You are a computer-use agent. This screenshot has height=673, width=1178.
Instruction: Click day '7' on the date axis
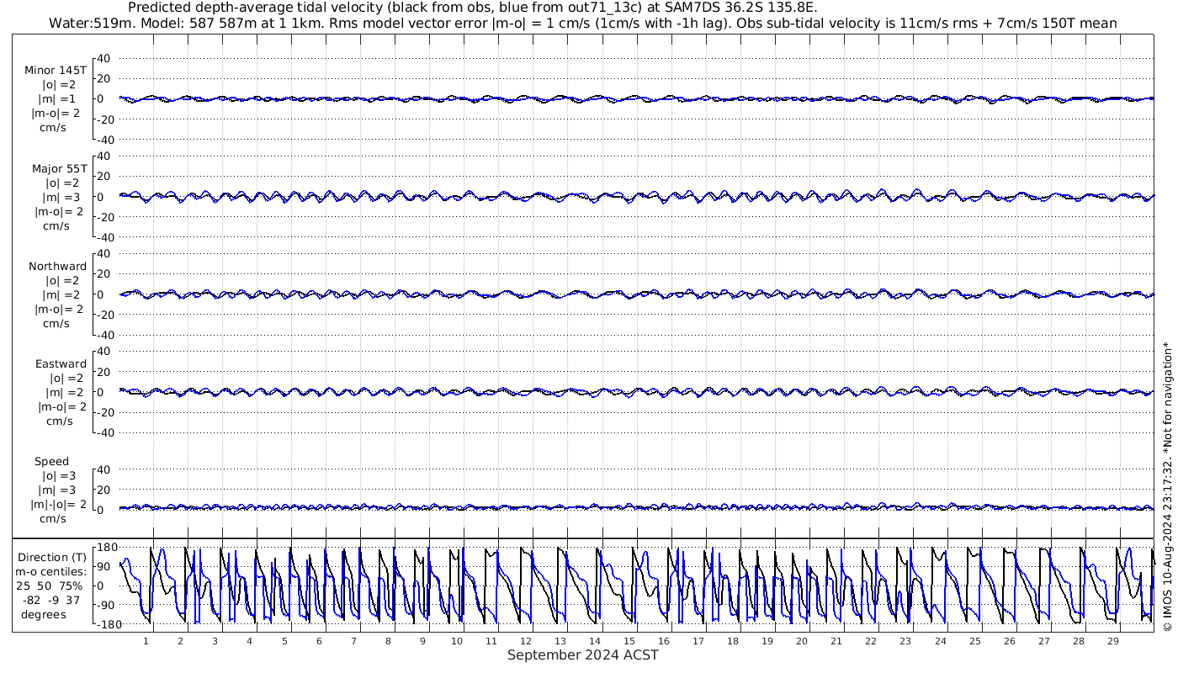[353, 641]
